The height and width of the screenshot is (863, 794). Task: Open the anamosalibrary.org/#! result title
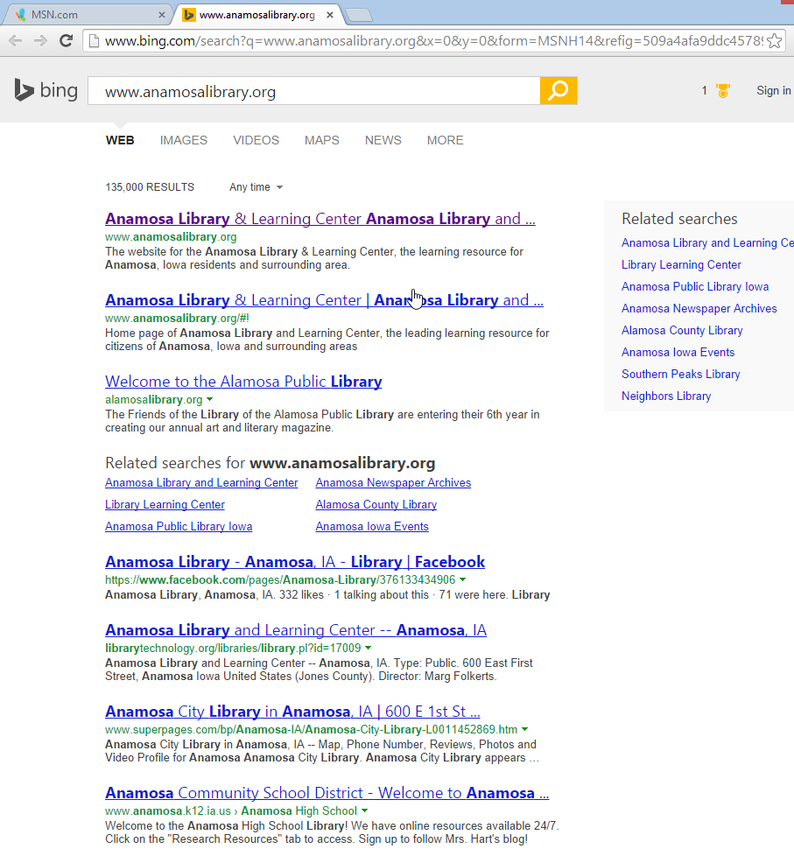click(x=324, y=300)
